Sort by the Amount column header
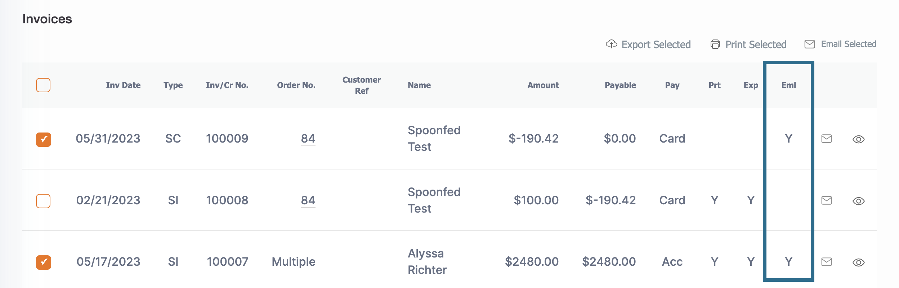 543,85
